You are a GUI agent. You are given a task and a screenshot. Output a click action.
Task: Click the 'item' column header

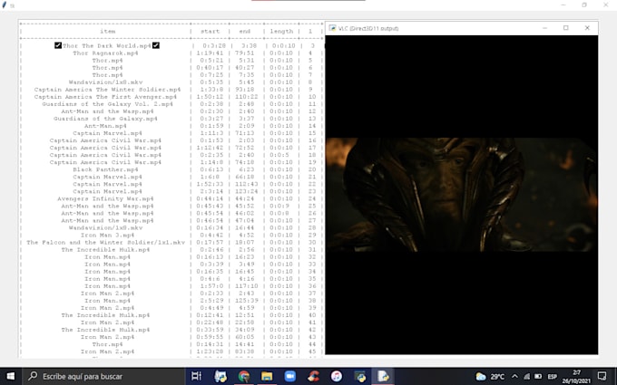(x=107, y=31)
